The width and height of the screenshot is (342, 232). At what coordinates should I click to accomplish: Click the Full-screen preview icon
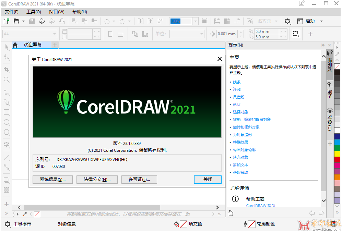click(204, 21)
